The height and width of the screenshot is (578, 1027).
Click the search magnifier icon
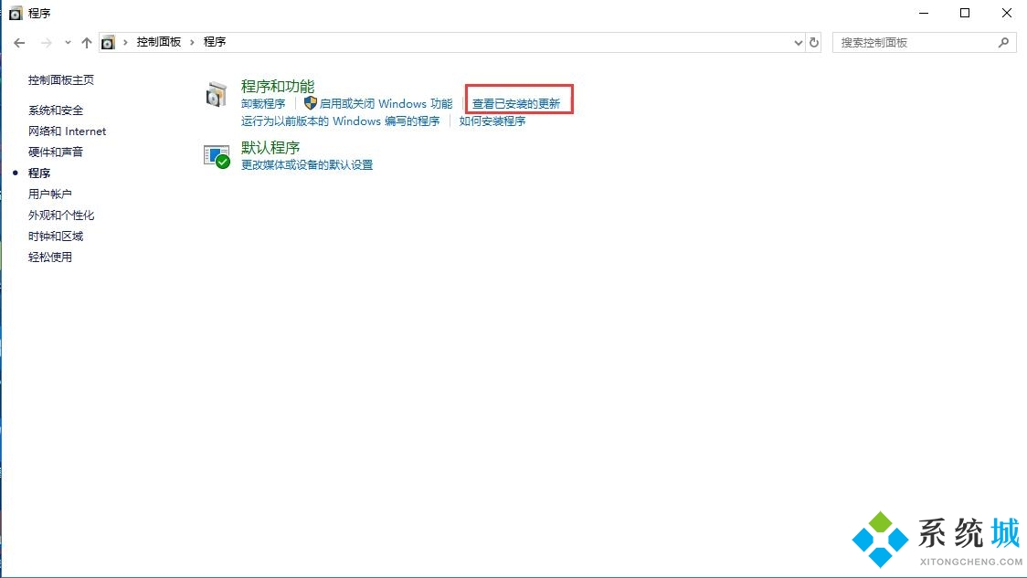click(1003, 42)
